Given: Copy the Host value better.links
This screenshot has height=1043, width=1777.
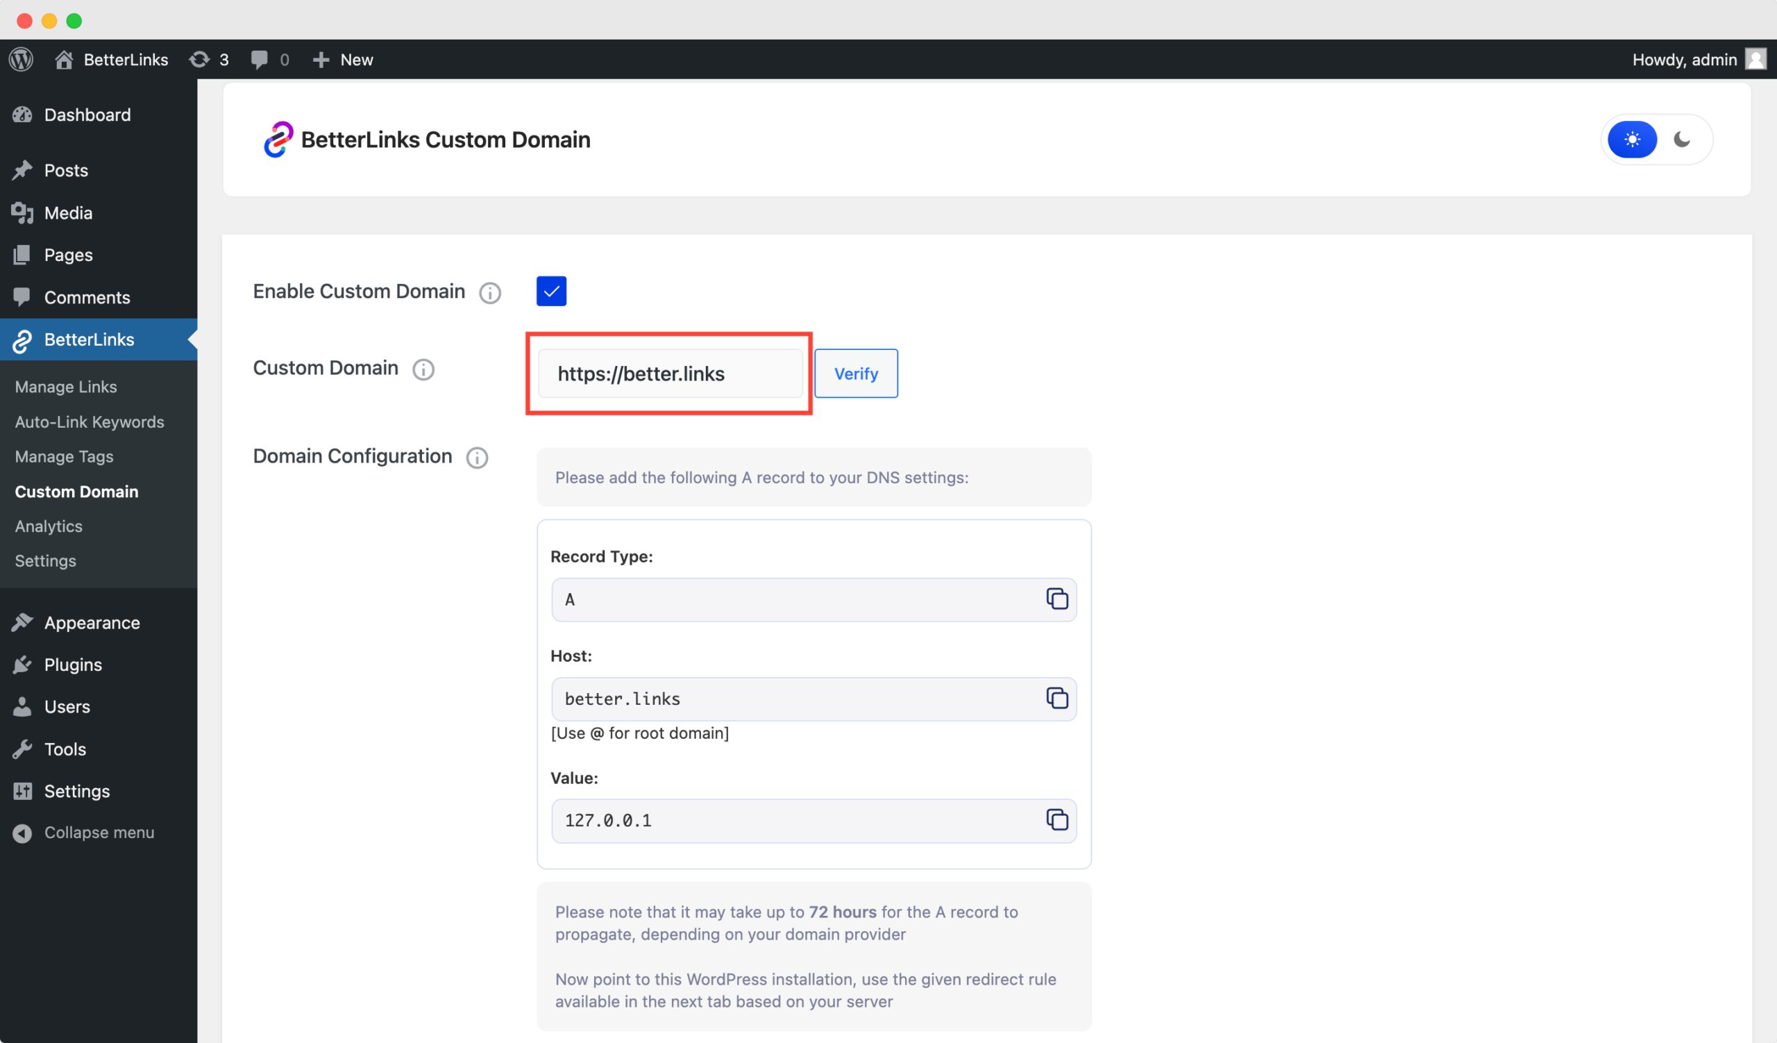Looking at the screenshot, I should [x=1057, y=699].
